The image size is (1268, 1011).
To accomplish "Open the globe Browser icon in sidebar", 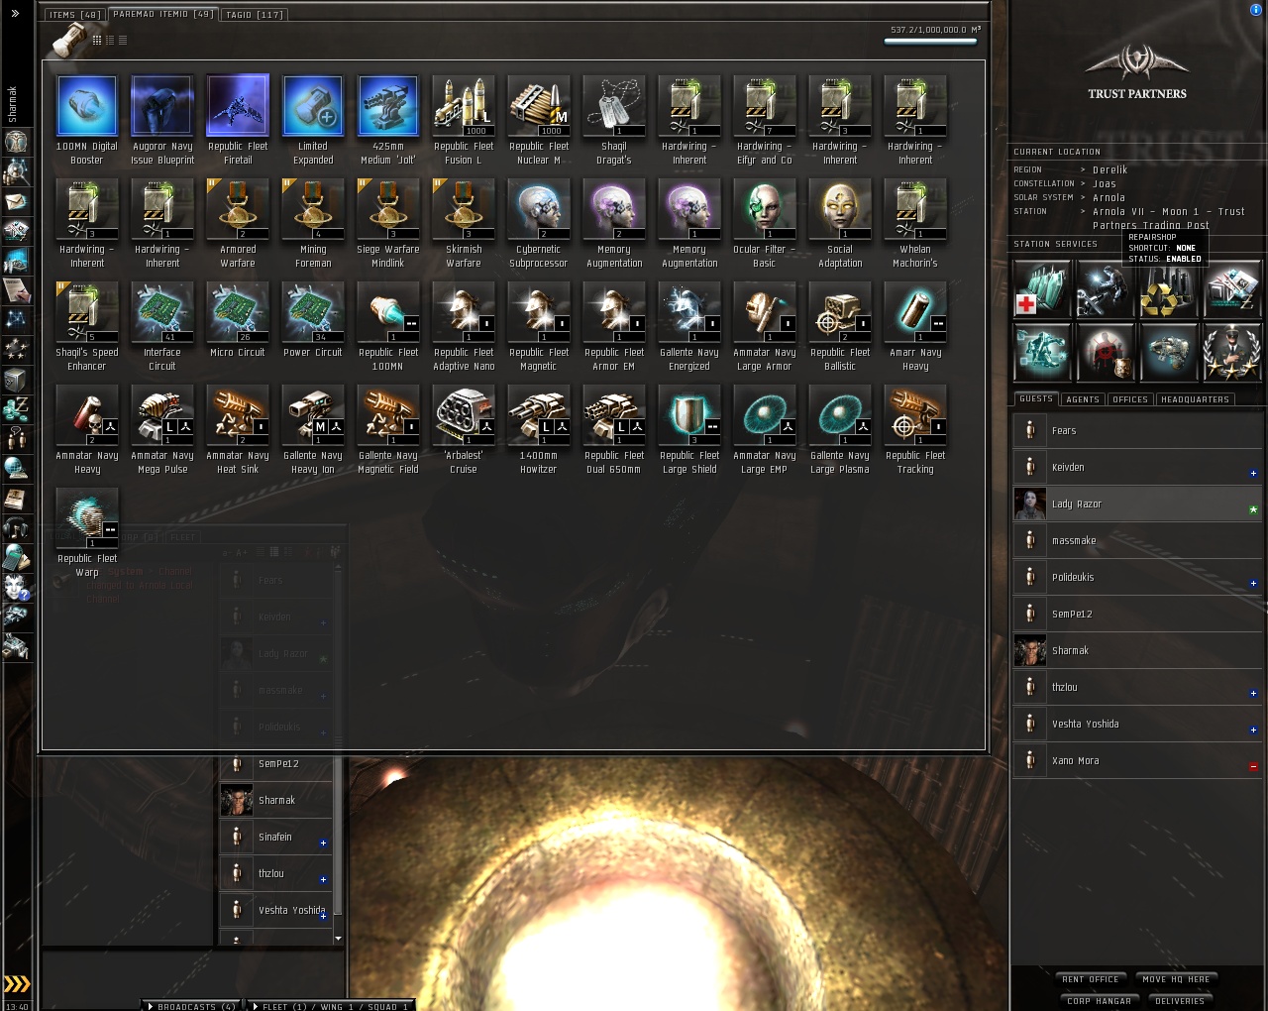I will [16, 469].
